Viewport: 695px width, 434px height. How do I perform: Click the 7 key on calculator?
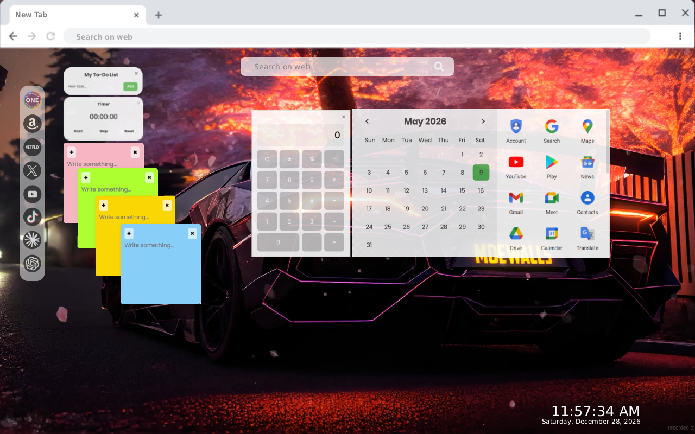[267, 180]
